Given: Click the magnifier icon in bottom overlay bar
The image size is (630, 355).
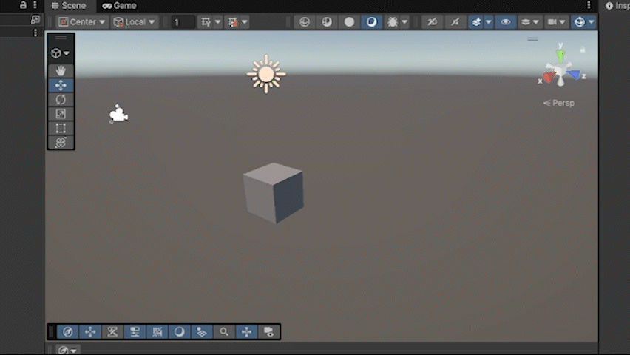Looking at the screenshot, I should pyautogui.click(x=224, y=332).
